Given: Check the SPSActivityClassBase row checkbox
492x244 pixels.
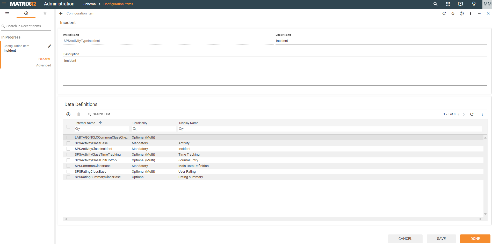Looking at the screenshot, I should (68, 143).
